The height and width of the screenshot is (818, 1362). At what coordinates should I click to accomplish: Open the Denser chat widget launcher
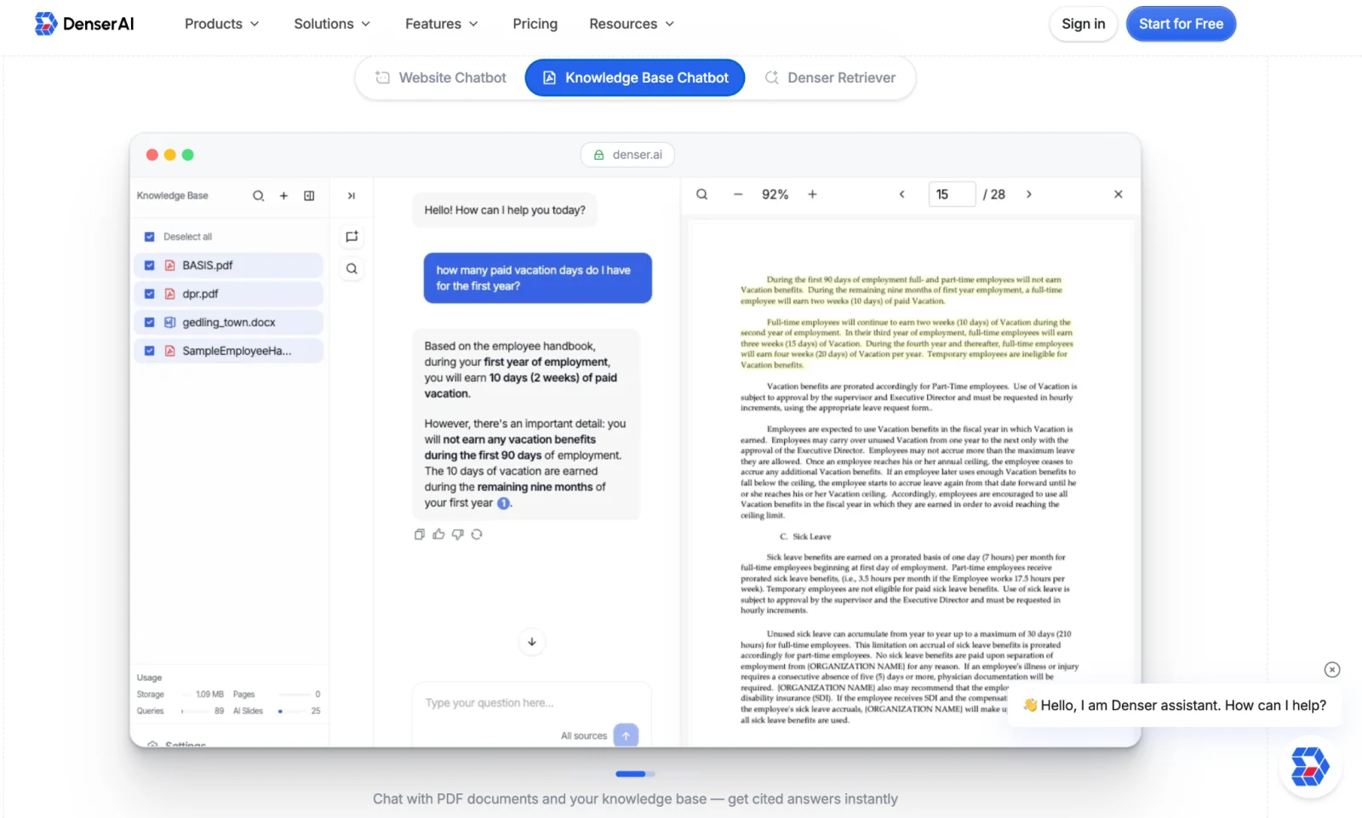click(x=1310, y=766)
